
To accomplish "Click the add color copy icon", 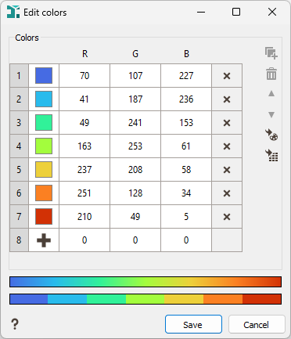I will point(271,53).
